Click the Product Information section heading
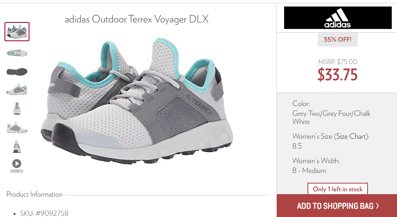The height and width of the screenshot is (217, 397). pyautogui.click(x=34, y=194)
